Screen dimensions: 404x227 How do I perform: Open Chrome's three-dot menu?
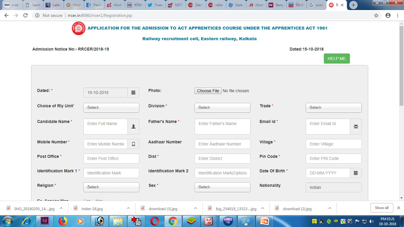tap(398, 15)
